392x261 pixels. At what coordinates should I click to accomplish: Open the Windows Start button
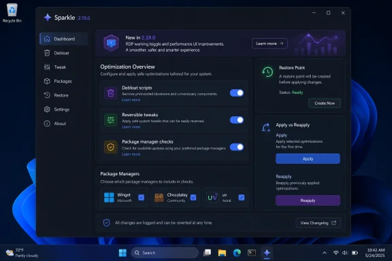(x=122, y=253)
